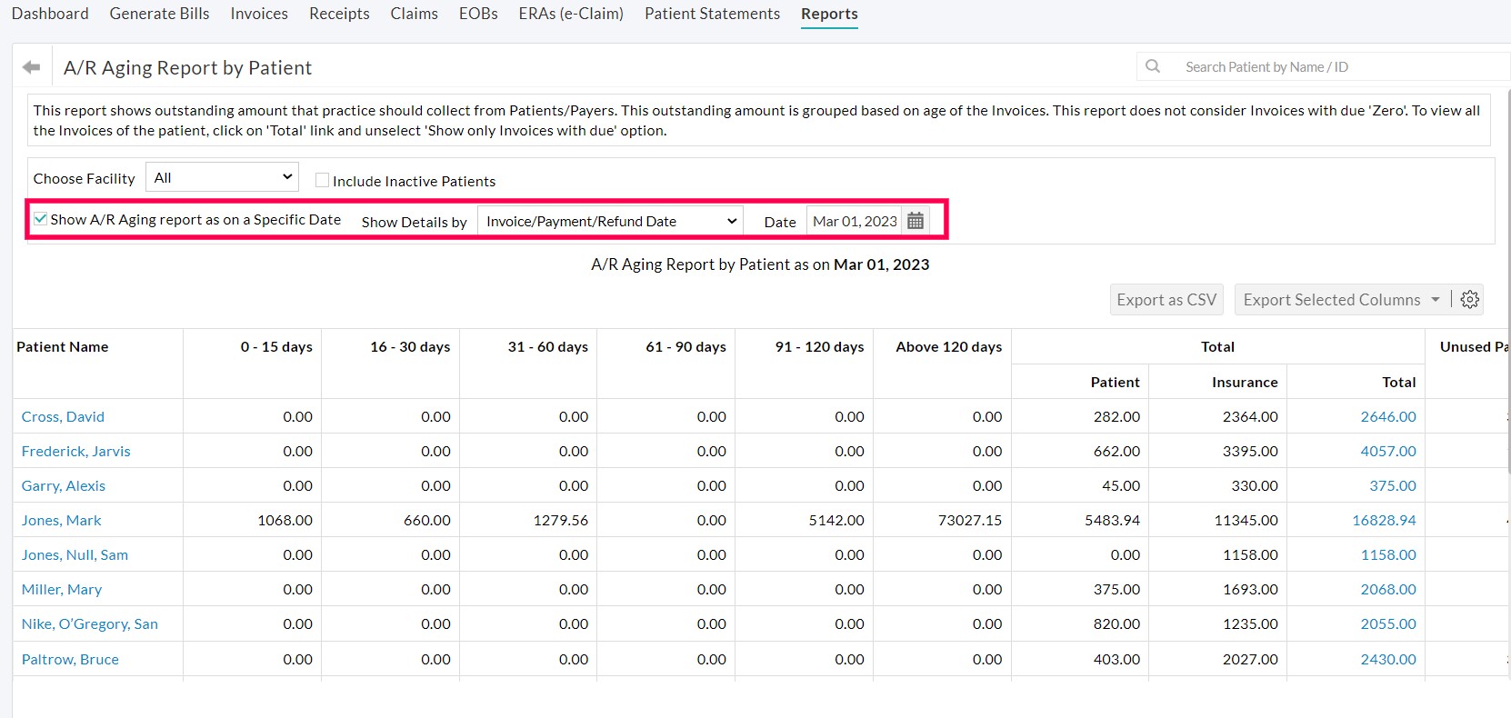Open the Choose Facility dropdown
Image resolution: width=1511 pixels, height=718 pixels.
pos(223,177)
